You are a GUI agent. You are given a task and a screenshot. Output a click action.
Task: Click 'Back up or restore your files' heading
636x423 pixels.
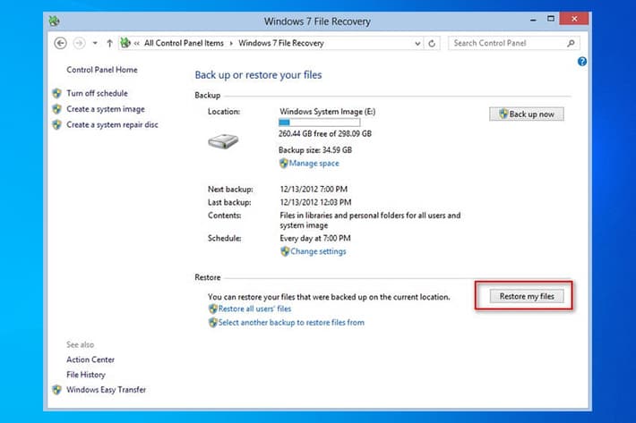coord(258,75)
